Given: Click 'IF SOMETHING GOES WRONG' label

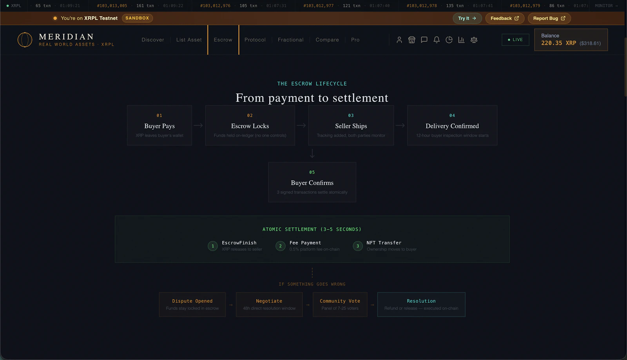Looking at the screenshot, I should click(x=312, y=284).
